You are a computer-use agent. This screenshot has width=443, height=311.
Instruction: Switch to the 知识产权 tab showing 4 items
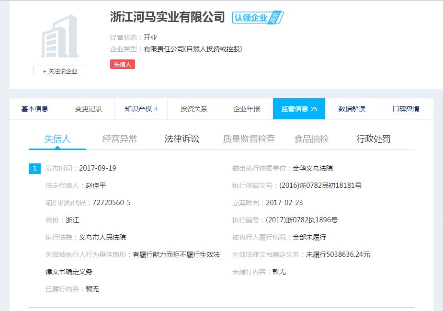point(140,109)
